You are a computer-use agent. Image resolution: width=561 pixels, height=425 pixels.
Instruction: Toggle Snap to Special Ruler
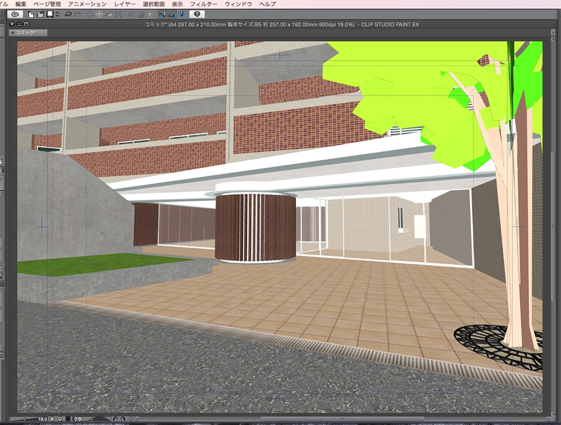click(172, 15)
